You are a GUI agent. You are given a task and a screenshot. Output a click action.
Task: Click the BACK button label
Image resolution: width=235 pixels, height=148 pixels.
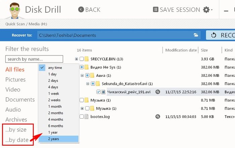pos(93,10)
